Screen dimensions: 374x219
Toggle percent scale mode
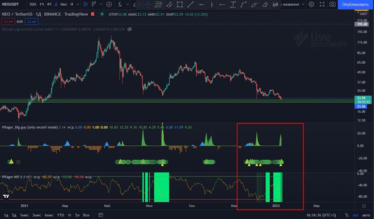(346, 215)
